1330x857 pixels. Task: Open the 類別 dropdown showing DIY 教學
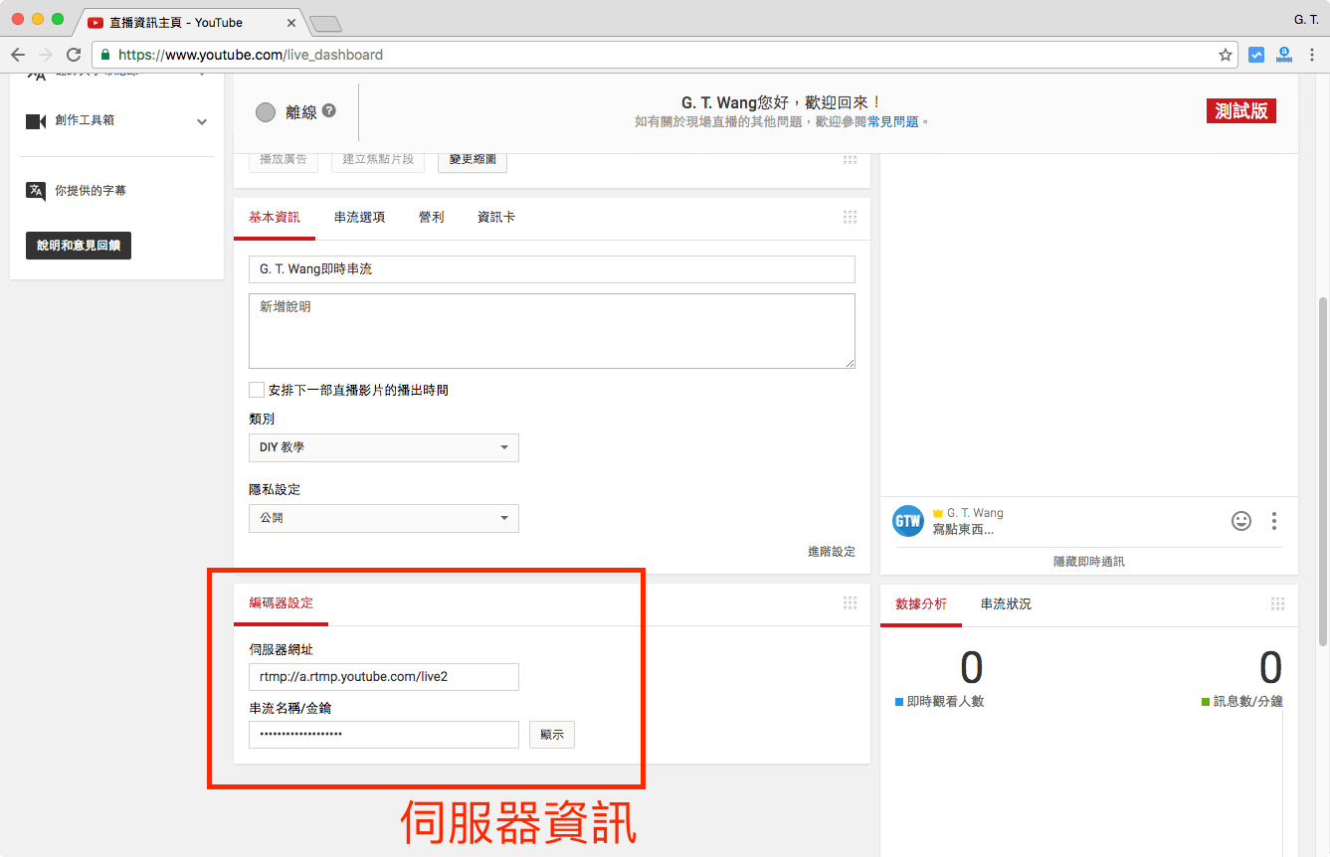tap(383, 447)
